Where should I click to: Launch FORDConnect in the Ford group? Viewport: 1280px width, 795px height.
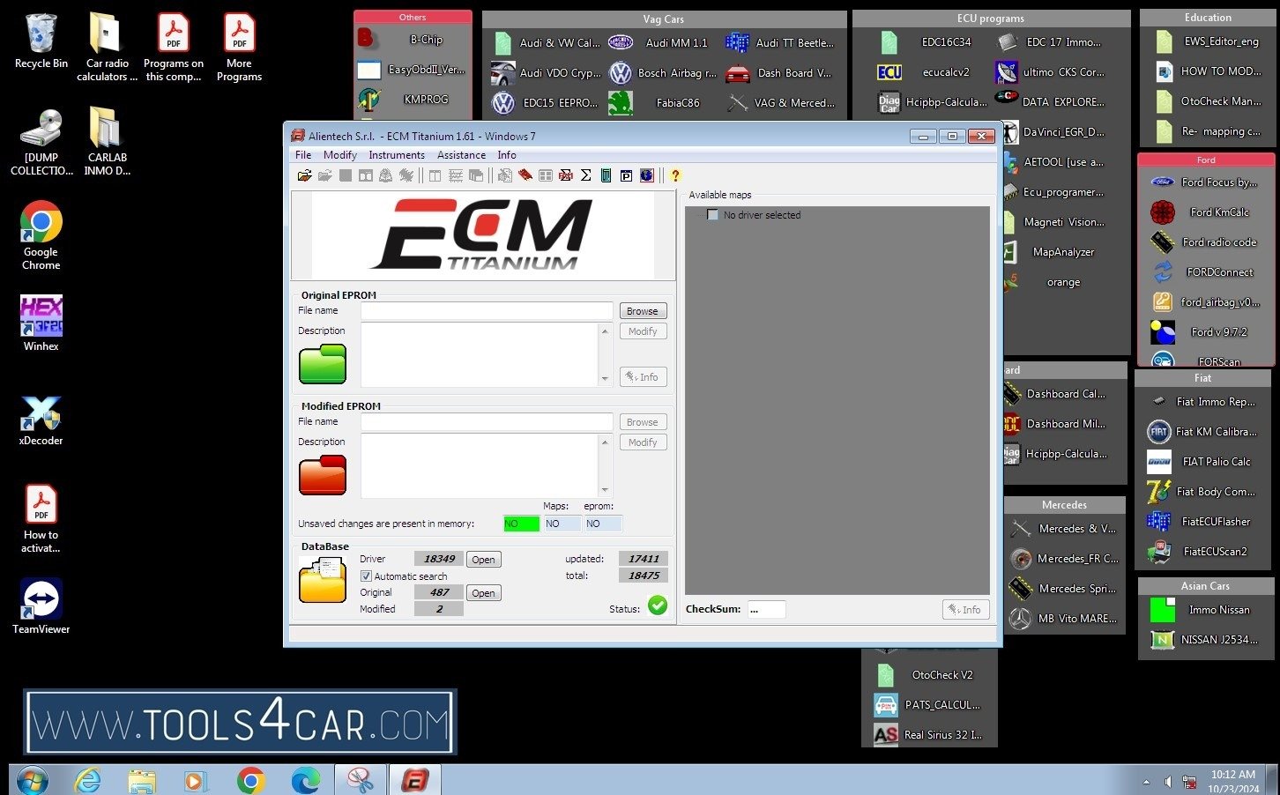1204,271
